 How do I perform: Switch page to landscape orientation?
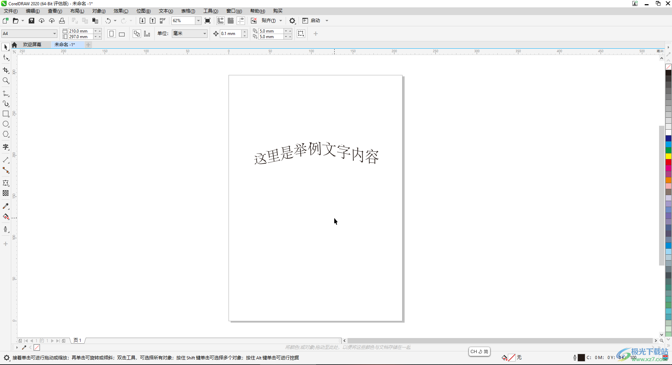[x=122, y=34]
